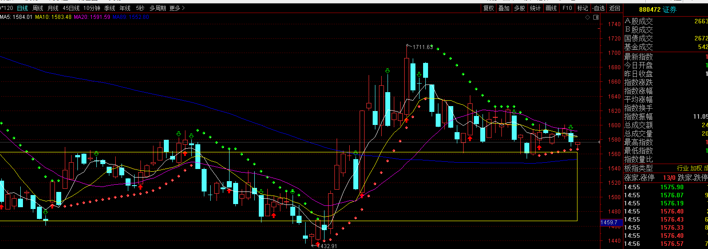This screenshot has width=708, height=249.
Task: Open F10 company information
Action: click(x=567, y=8)
